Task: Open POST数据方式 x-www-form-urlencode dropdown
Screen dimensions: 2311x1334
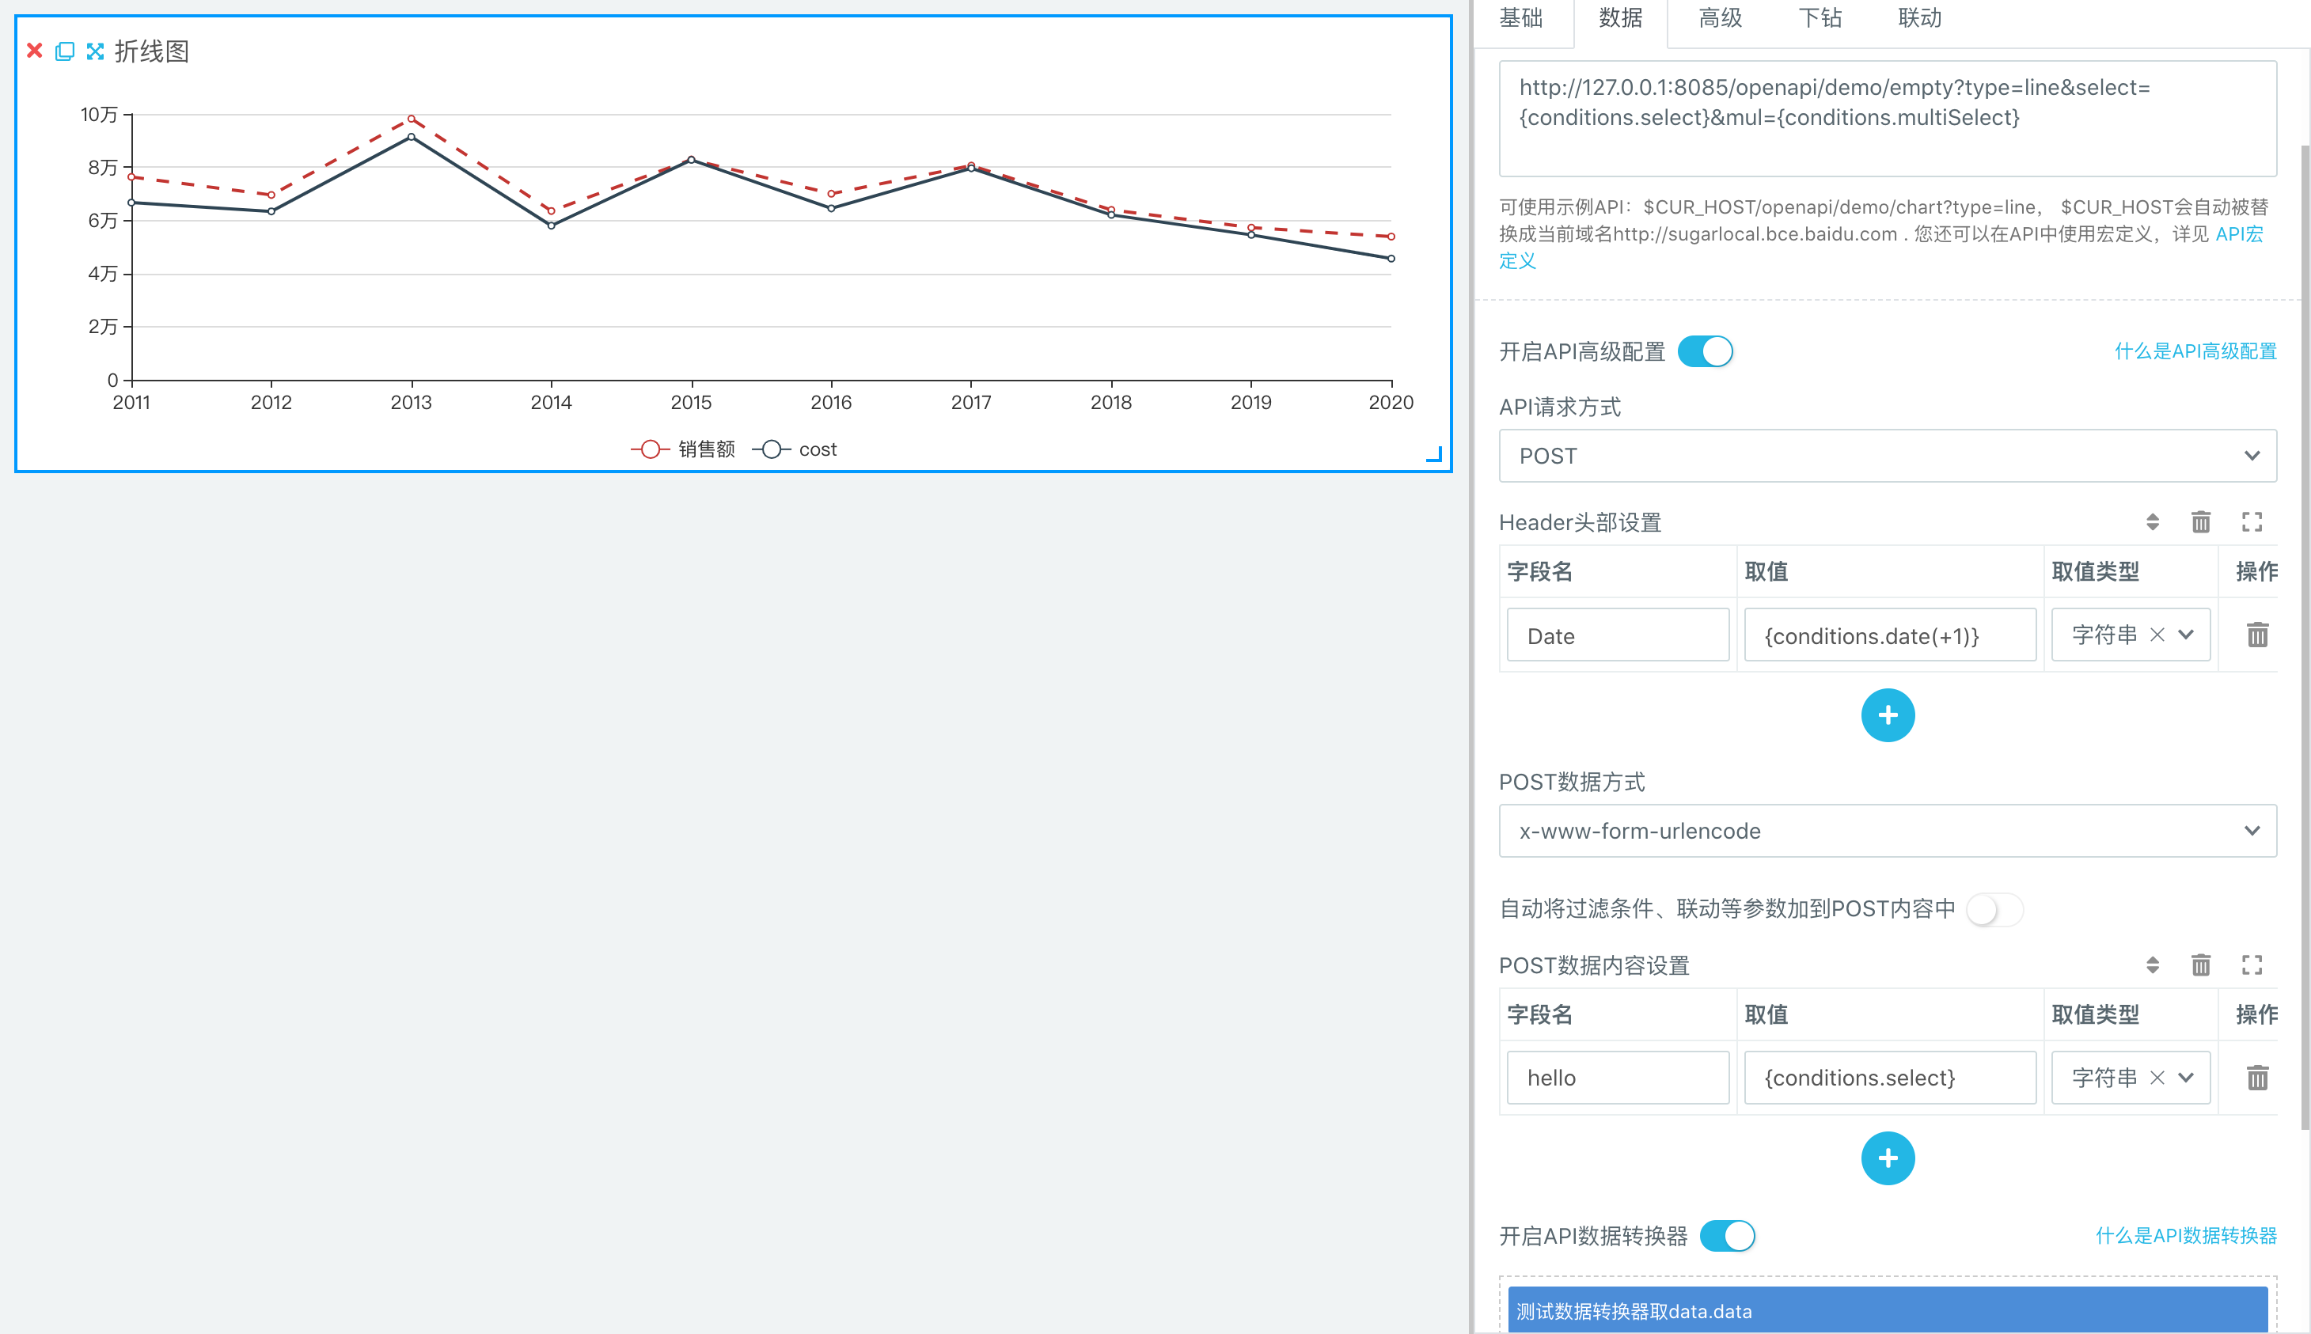Action: point(1887,831)
